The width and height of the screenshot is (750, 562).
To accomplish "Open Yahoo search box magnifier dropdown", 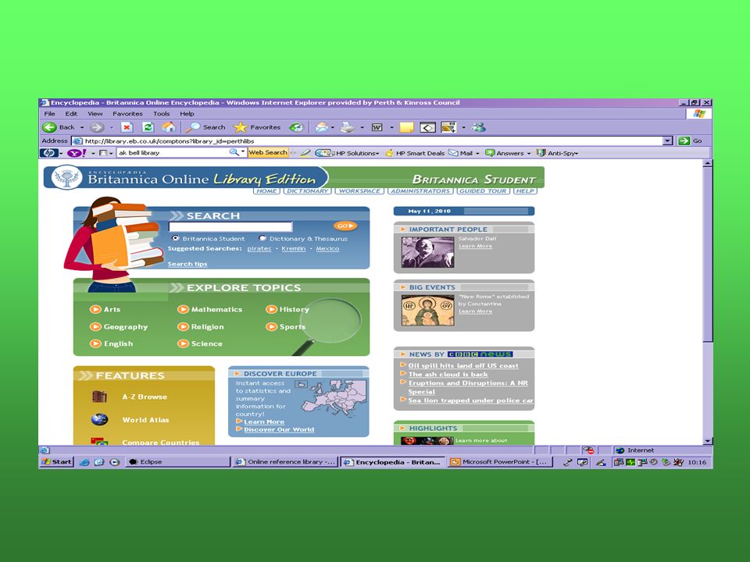I will pos(243,152).
